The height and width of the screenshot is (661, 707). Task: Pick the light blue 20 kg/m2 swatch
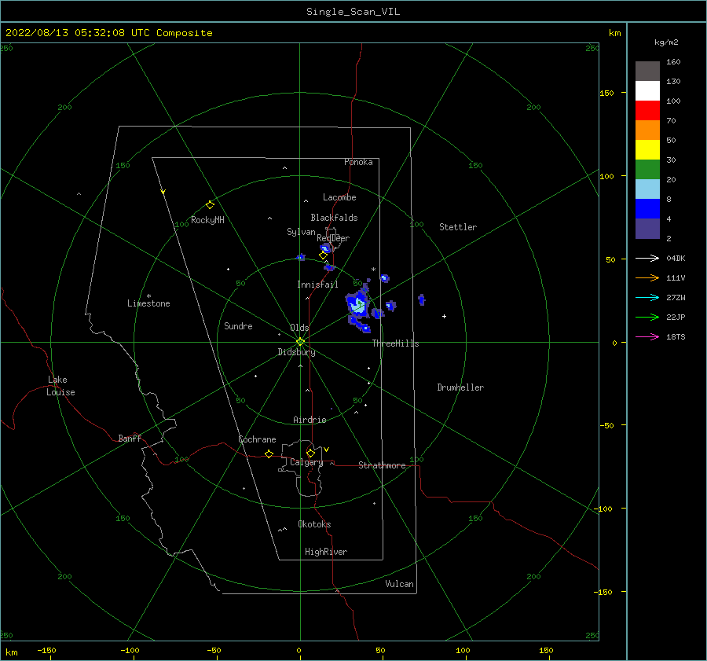647,189
